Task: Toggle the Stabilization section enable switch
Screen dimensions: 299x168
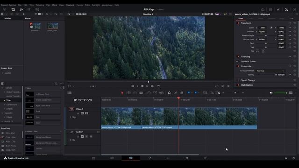Action: coord(238,85)
